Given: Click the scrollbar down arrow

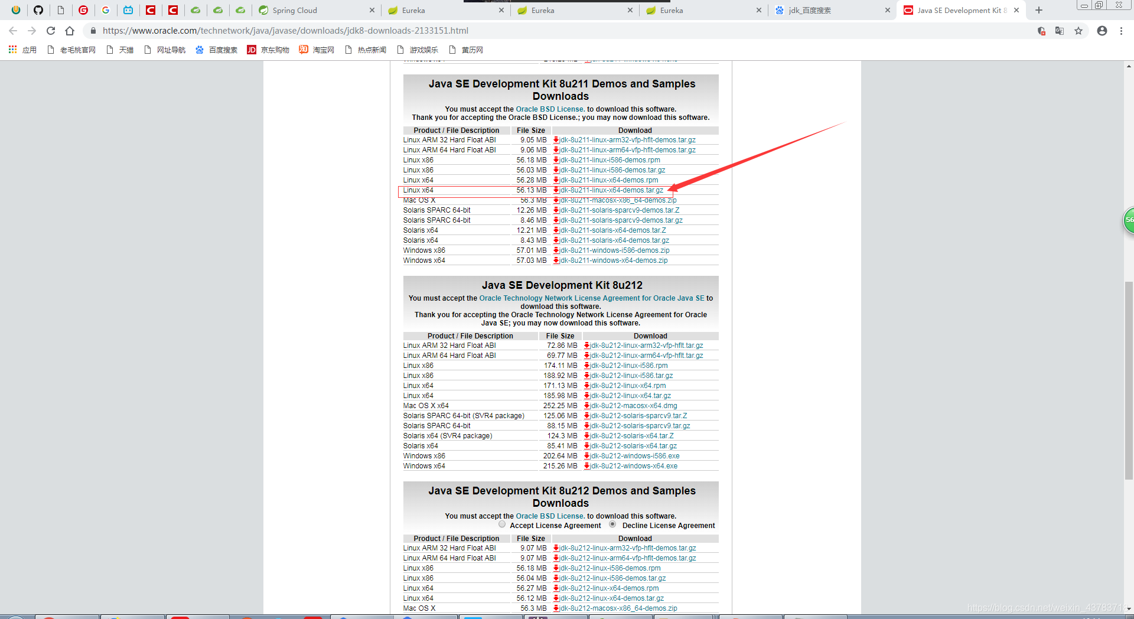Looking at the screenshot, I should coord(1129,608).
